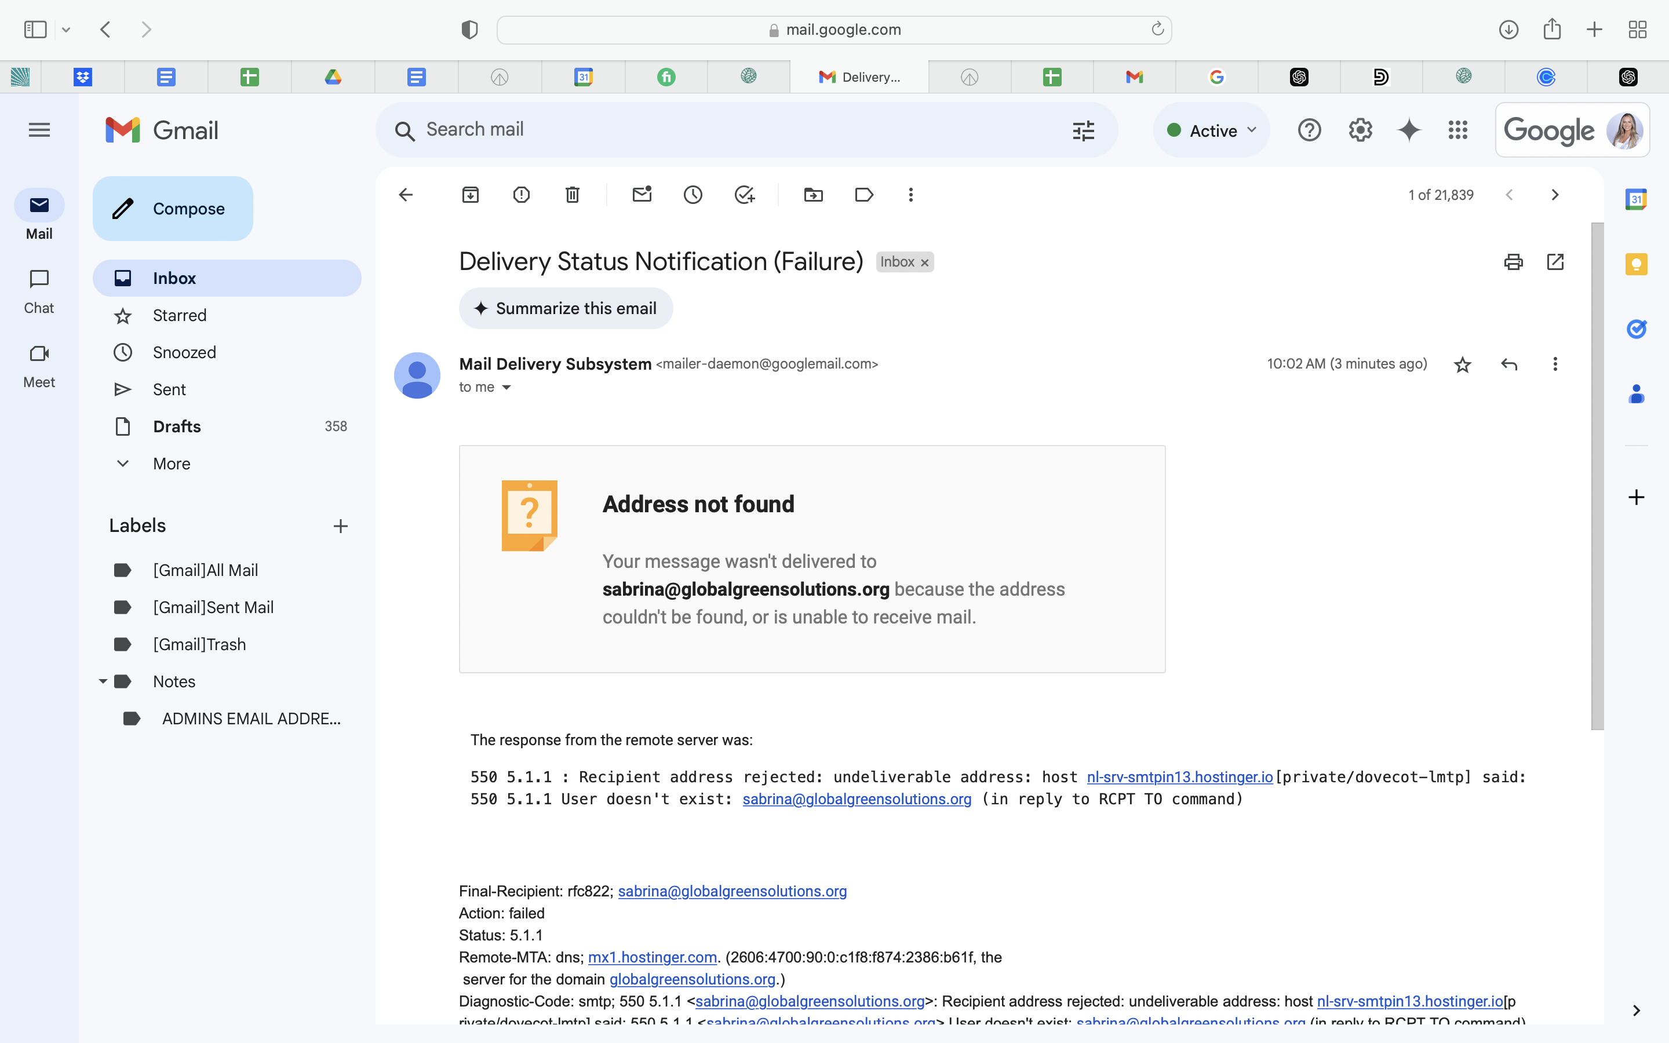This screenshot has height=1043, width=1669.
Task: Add email to Tasks
Action: pyautogui.click(x=744, y=195)
